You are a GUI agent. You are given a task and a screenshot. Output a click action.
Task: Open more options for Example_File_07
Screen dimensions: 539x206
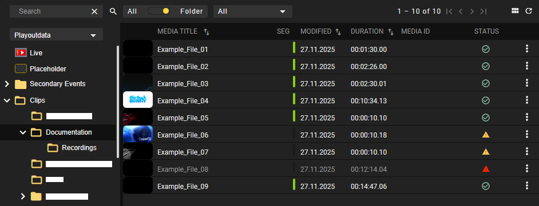tap(527, 151)
